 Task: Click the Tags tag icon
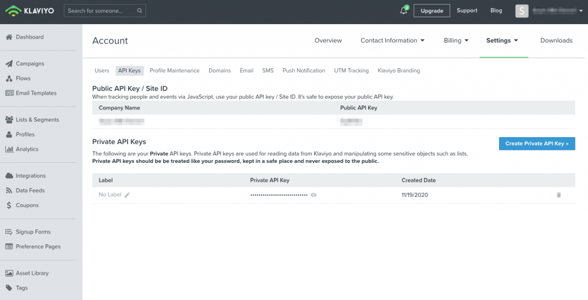[x=9, y=287]
